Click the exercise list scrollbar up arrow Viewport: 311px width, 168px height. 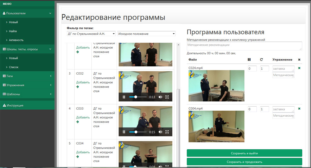pos(178,45)
